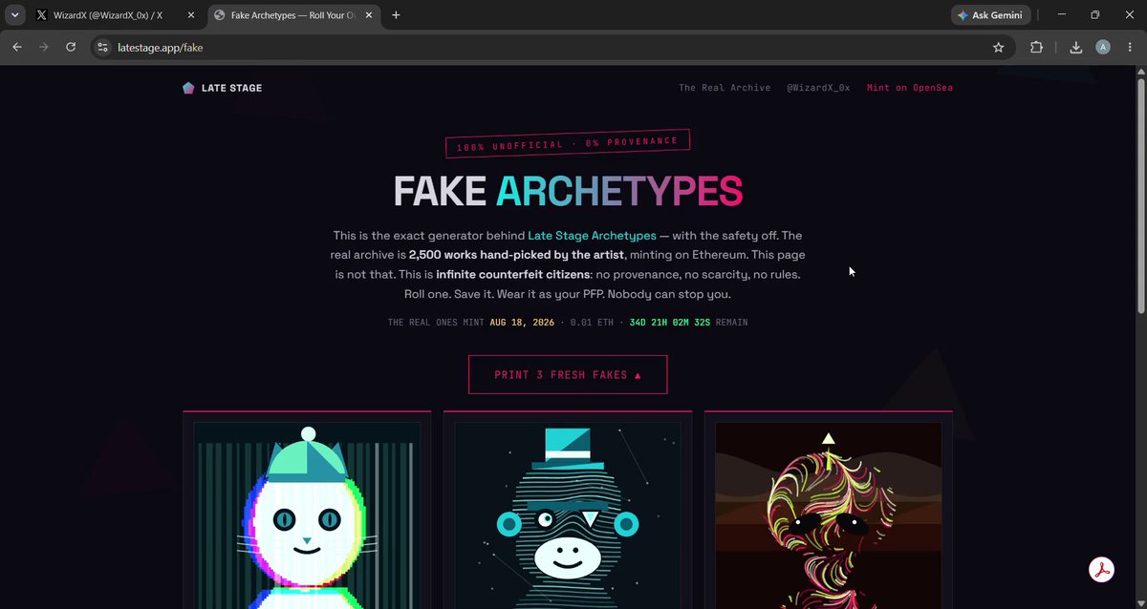This screenshot has width=1147, height=609.
Task: Go back with the browser back arrow
Action: pyautogui.click(x=17, y=48)
